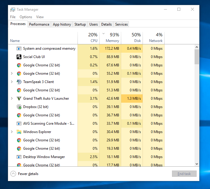Expand the Google Chrome 55.2 MB process group
Screen dimensions: 210x189
pyautogui.click(x=12, y=74)
